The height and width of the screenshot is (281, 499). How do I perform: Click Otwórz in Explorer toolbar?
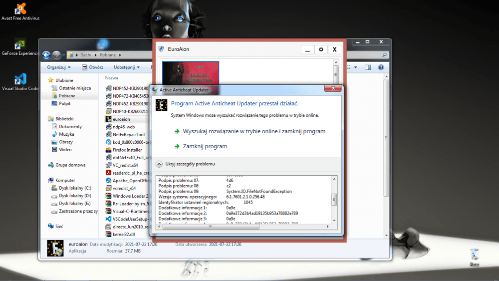coord(93,67)
